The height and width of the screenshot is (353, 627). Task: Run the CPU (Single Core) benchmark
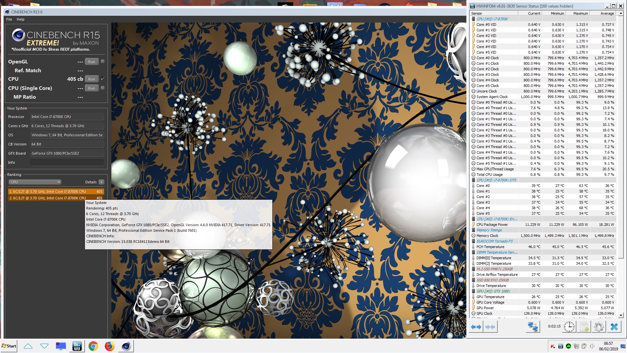point(92,88)
